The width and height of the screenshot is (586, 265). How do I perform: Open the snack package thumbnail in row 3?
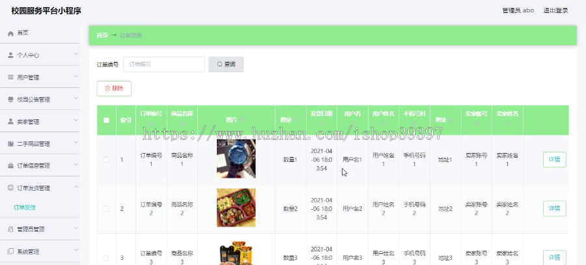tap(236, 252)
